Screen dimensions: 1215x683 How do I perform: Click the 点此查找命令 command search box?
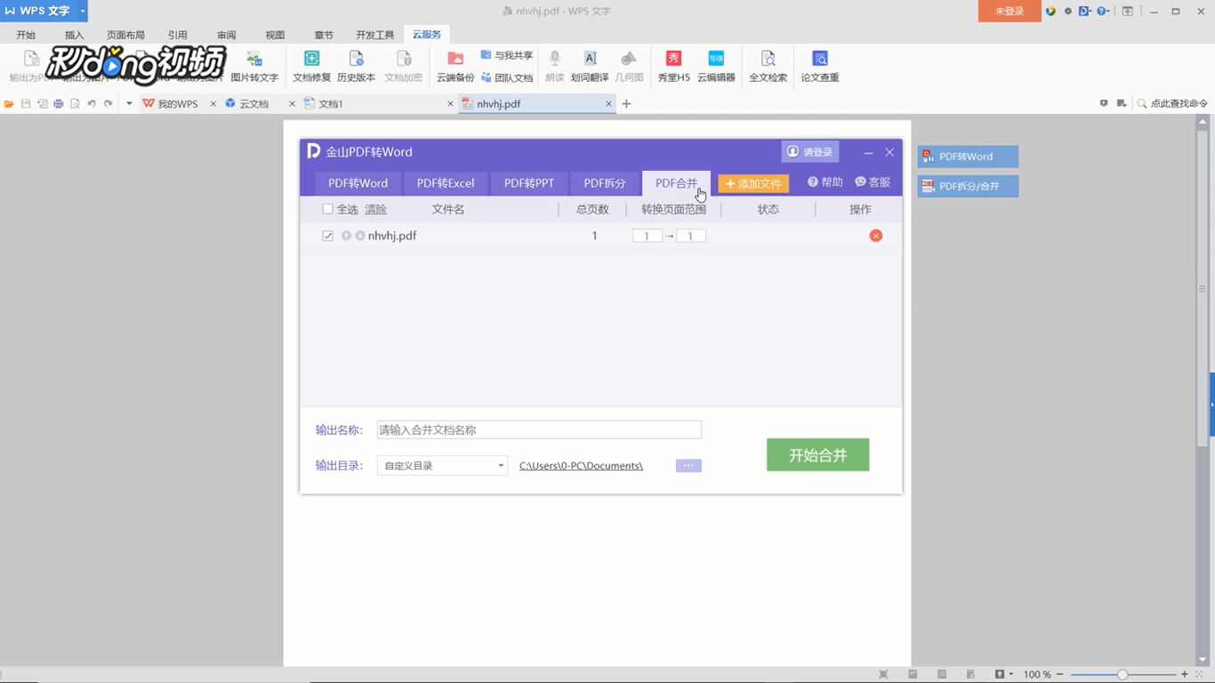point(1172,104)
